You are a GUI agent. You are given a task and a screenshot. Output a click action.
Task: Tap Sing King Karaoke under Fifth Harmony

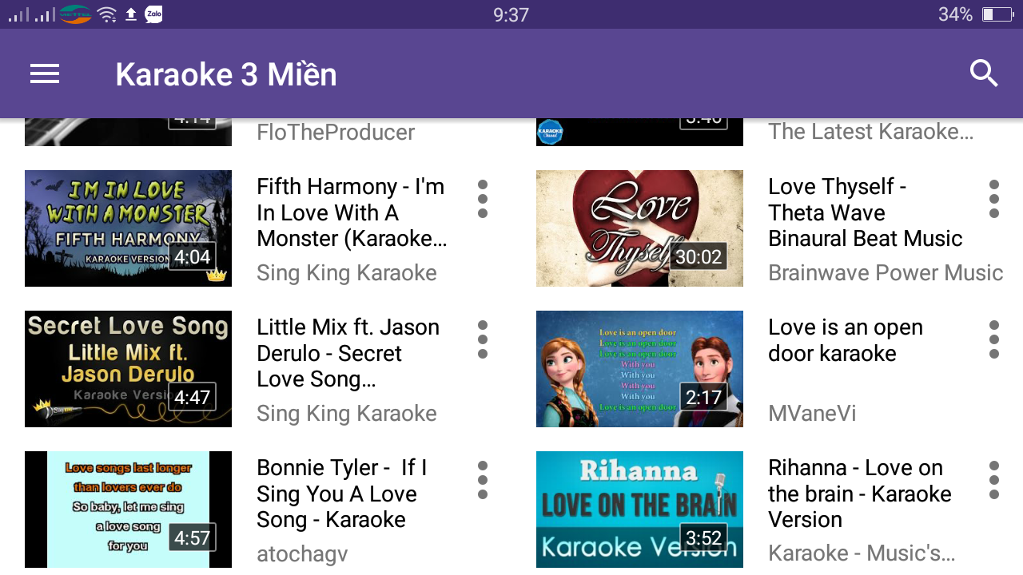[347, 273]
